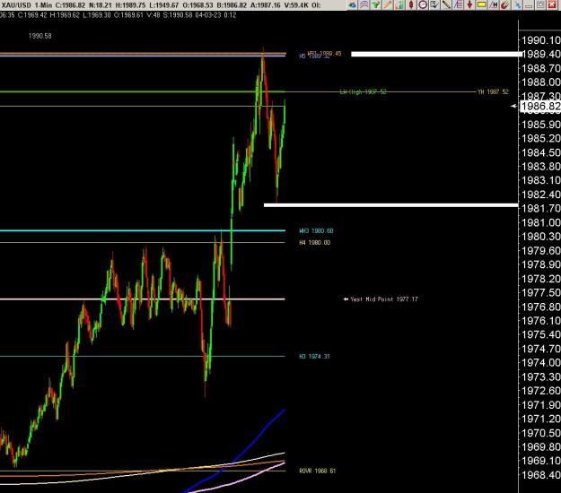Click the small blue link icon

click(x=518, y=5)
